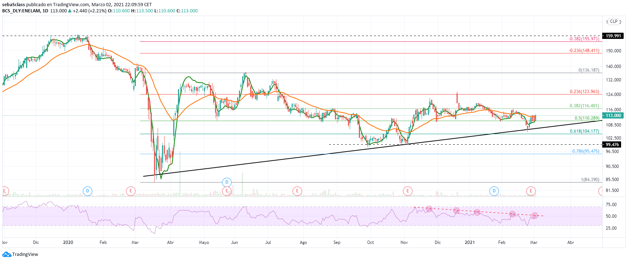Click the D dividend marker near late January 2021

pos(494,191)
